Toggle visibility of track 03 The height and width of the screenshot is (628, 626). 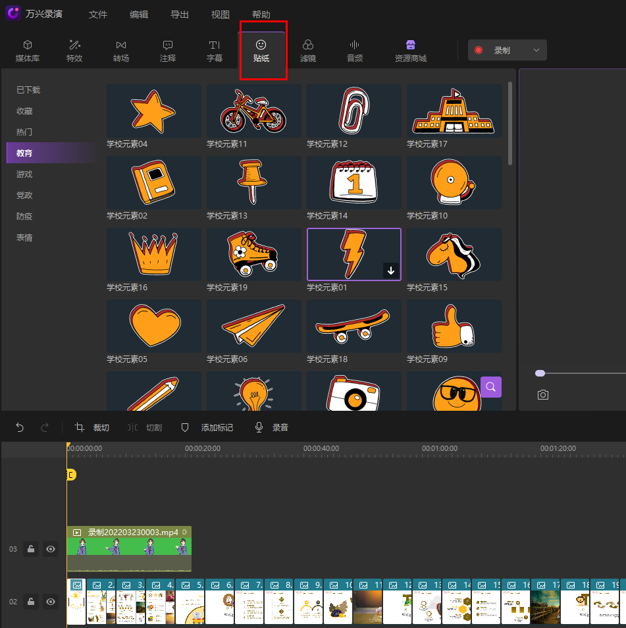(51, 549)
